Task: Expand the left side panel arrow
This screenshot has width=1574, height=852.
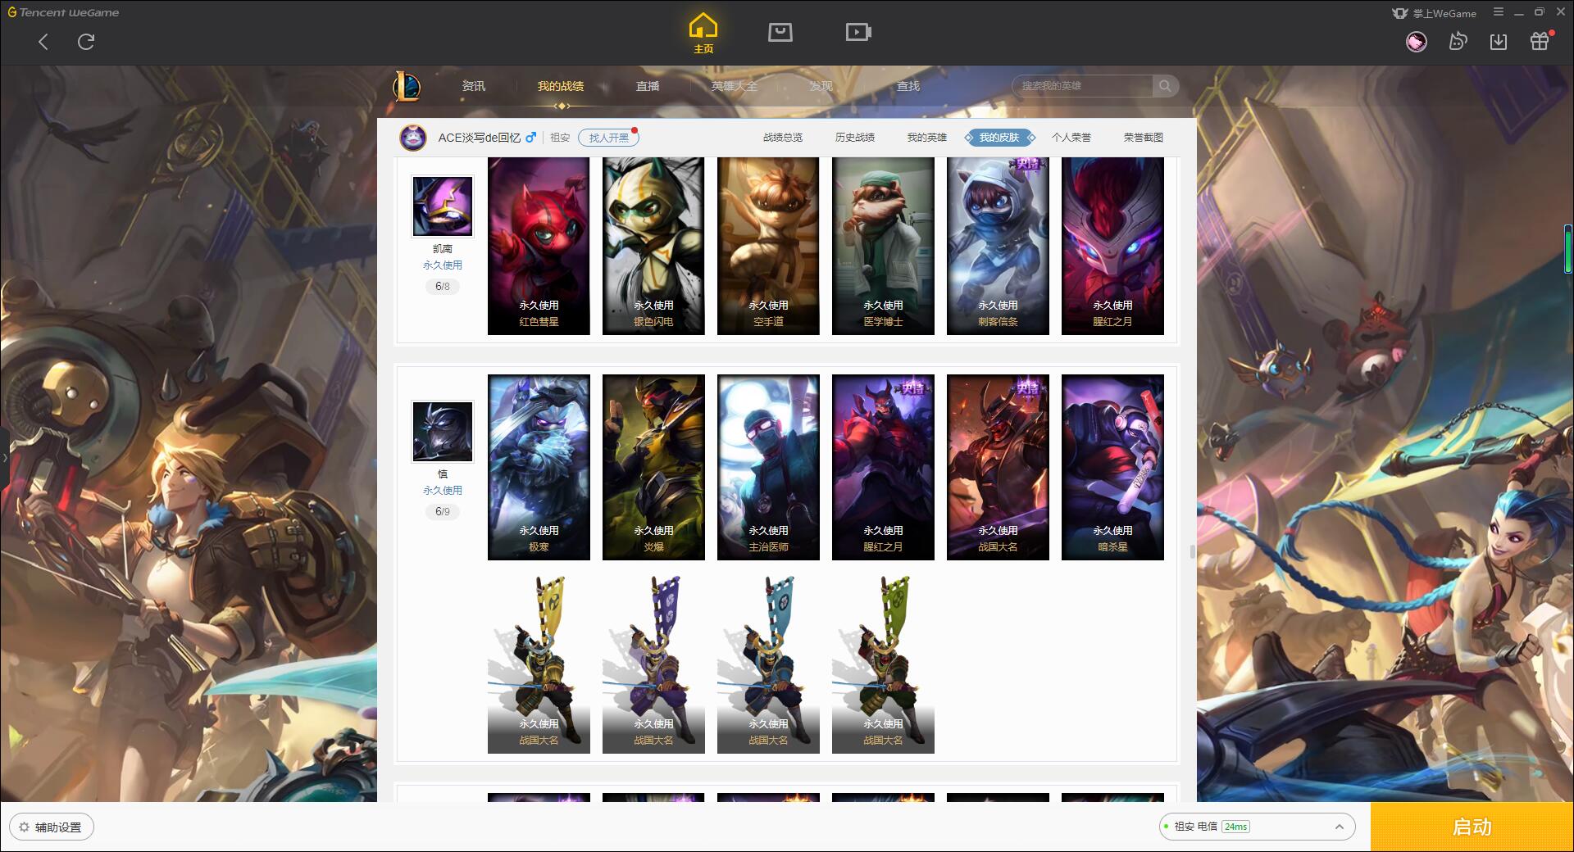Action: click(x=4, y=457)
